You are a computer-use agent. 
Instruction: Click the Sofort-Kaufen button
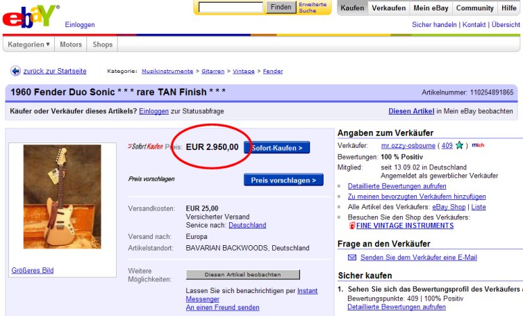tap(277, 148)
